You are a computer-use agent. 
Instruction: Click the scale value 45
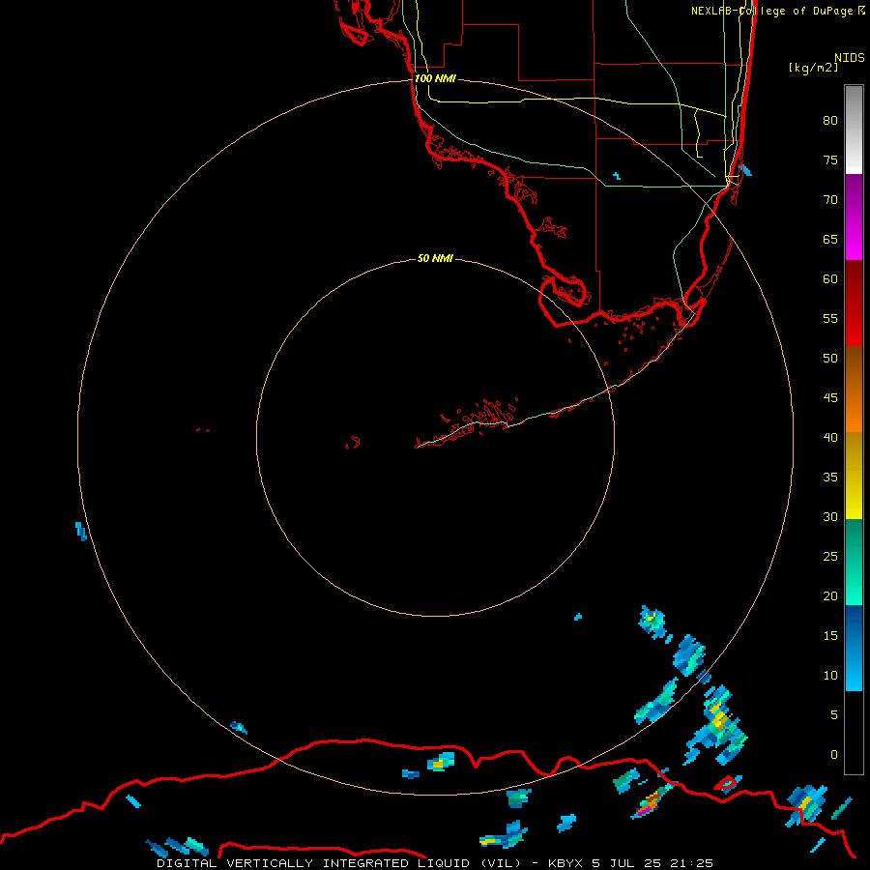click(830, 398)
